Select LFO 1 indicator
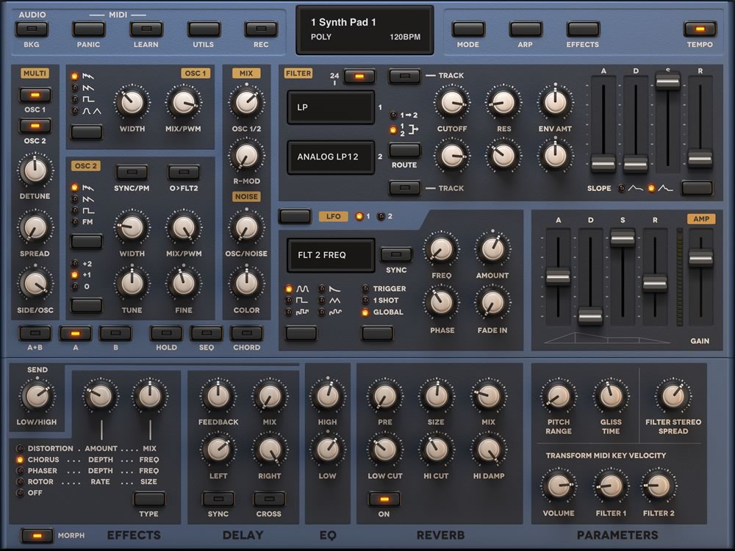The height and width of the screenshot is (551, 735). [359, 217]
